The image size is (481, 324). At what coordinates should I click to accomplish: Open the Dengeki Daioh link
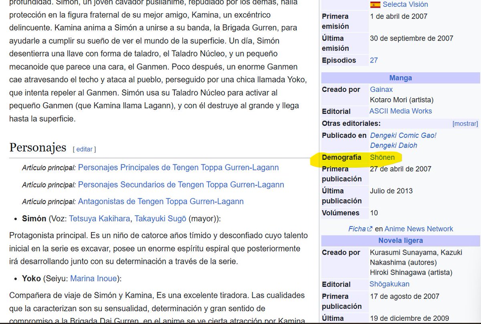tap(394, 146)
